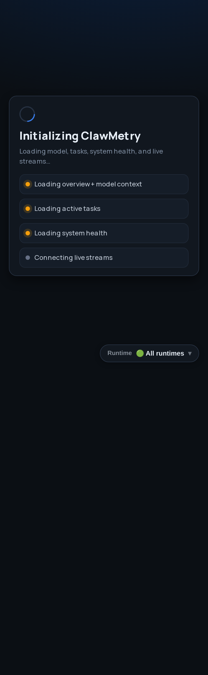Click the word streams… in subtitle
208x675 pixels.
35,161
